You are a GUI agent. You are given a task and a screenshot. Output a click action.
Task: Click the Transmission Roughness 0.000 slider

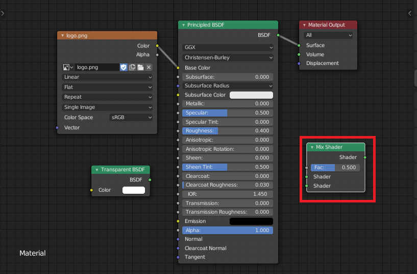coord(228,212)
